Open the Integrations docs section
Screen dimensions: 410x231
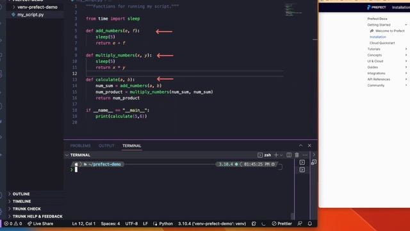click(x=376, y=73)
